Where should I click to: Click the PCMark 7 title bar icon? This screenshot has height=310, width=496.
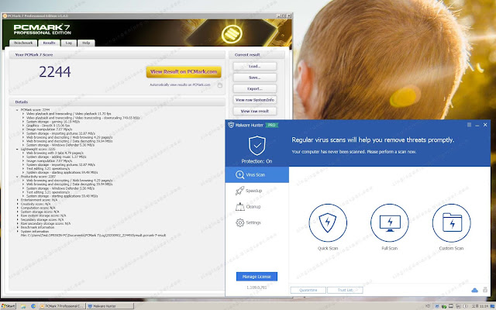tap(5, 15)
